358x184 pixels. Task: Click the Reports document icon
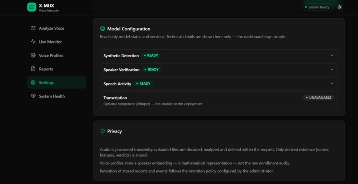point(33,69)
